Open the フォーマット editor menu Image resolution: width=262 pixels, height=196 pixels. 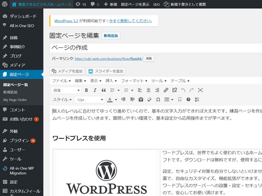click(134, 81)
